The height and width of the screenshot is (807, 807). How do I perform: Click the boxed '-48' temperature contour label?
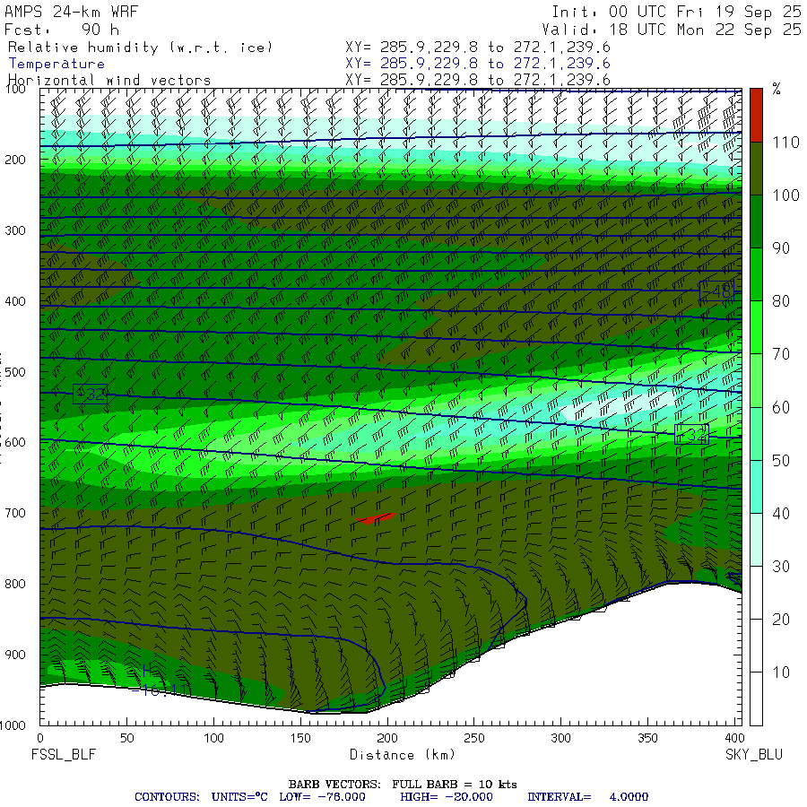click(x=716, y=291)
